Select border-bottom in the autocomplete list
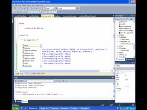Screen dimensions: 147x110 [x=31, y=66]
